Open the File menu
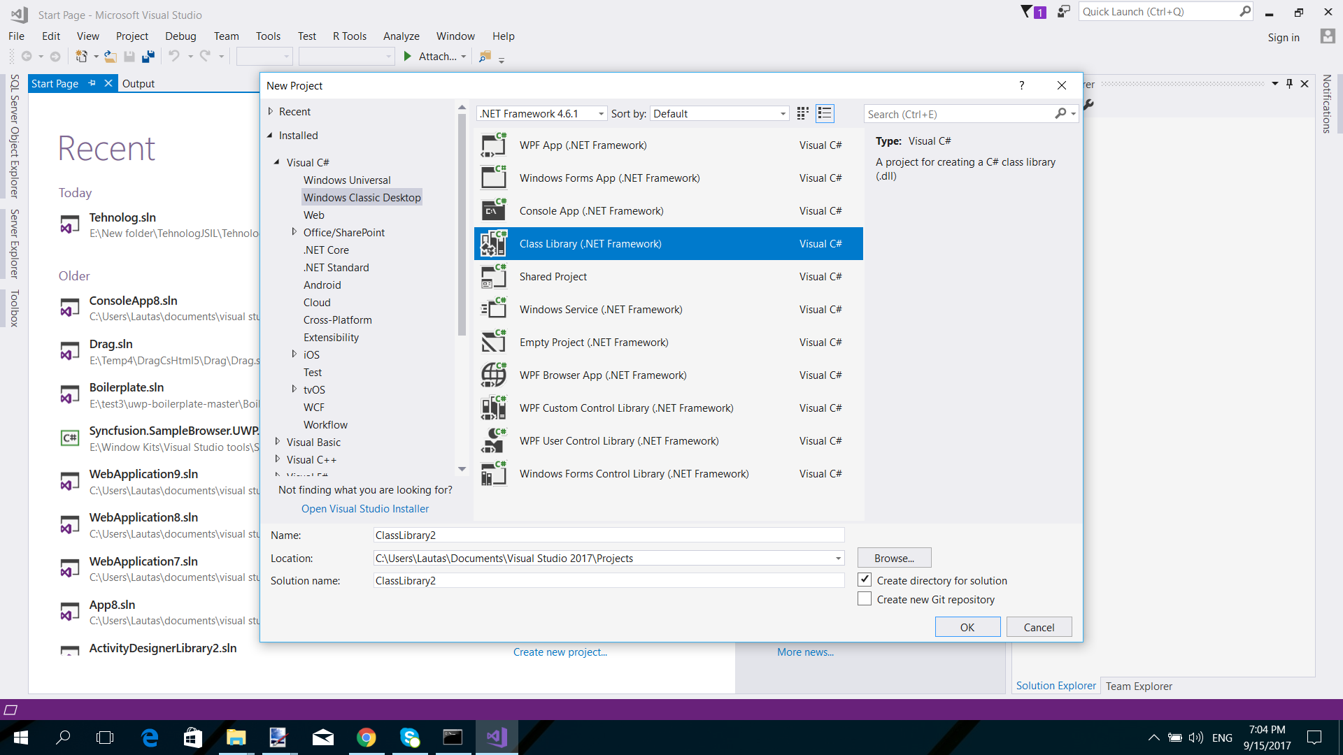Screen dimensions: 1343x755 click(x=16, y=36)
